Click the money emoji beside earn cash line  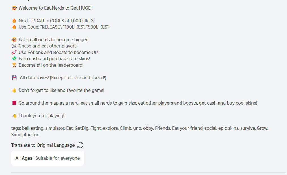pos(14,59)
